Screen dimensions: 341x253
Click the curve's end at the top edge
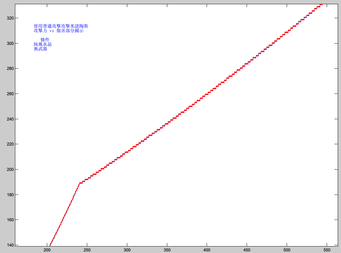pyautogui.click(x=321, y=4)
